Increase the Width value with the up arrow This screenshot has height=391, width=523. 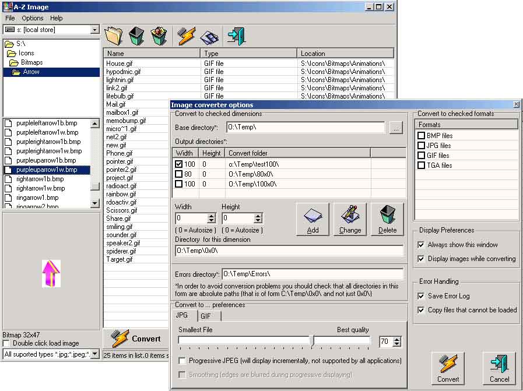(x=211, y=216)
